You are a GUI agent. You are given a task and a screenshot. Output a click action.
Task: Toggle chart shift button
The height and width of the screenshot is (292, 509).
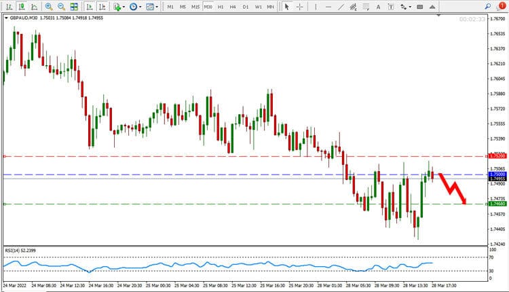pyautogui.click(x=101, y=7)
